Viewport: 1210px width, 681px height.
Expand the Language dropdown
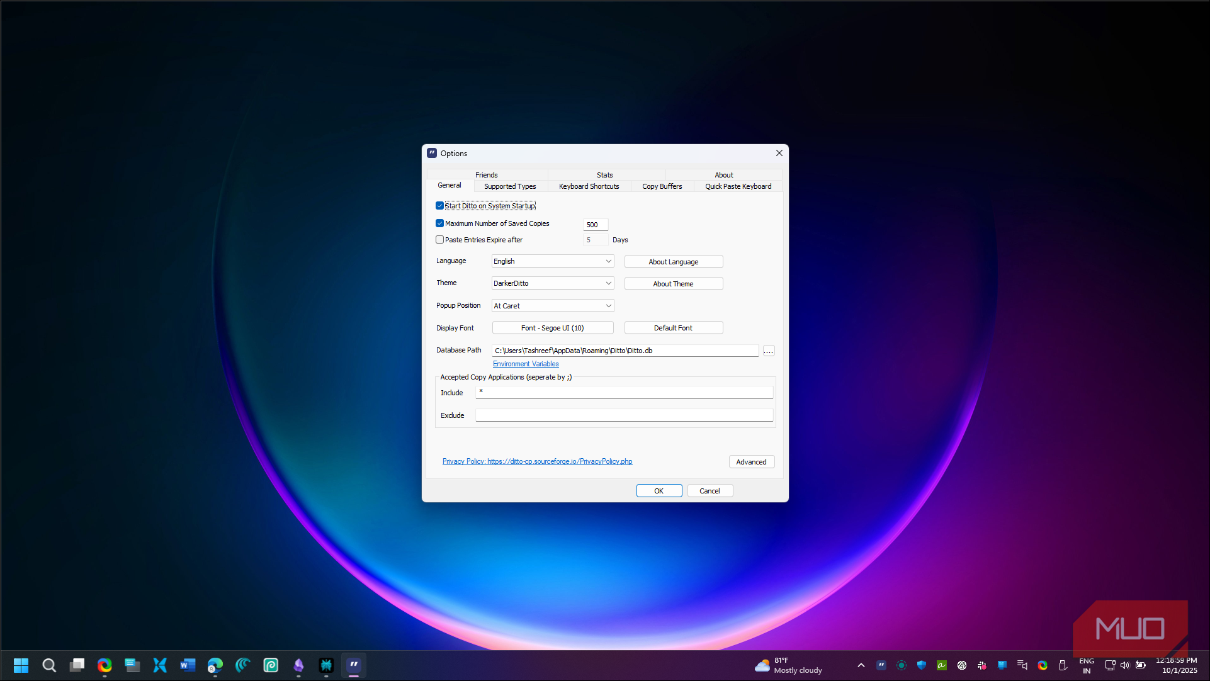pos(552,261)
